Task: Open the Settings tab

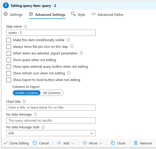Action: tap(13, 15)
